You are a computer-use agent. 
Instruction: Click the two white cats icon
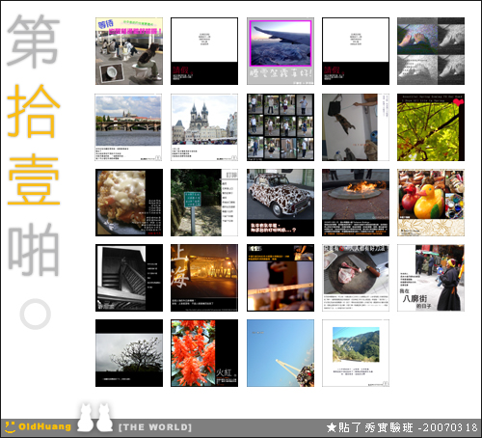pos(94,417)
